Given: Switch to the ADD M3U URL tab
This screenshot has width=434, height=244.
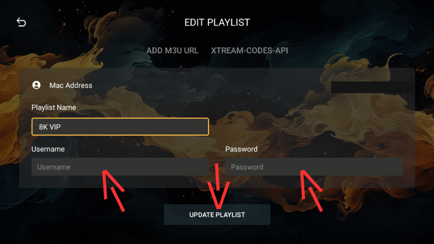Looking at the screenshot, I should coord(172,51).
